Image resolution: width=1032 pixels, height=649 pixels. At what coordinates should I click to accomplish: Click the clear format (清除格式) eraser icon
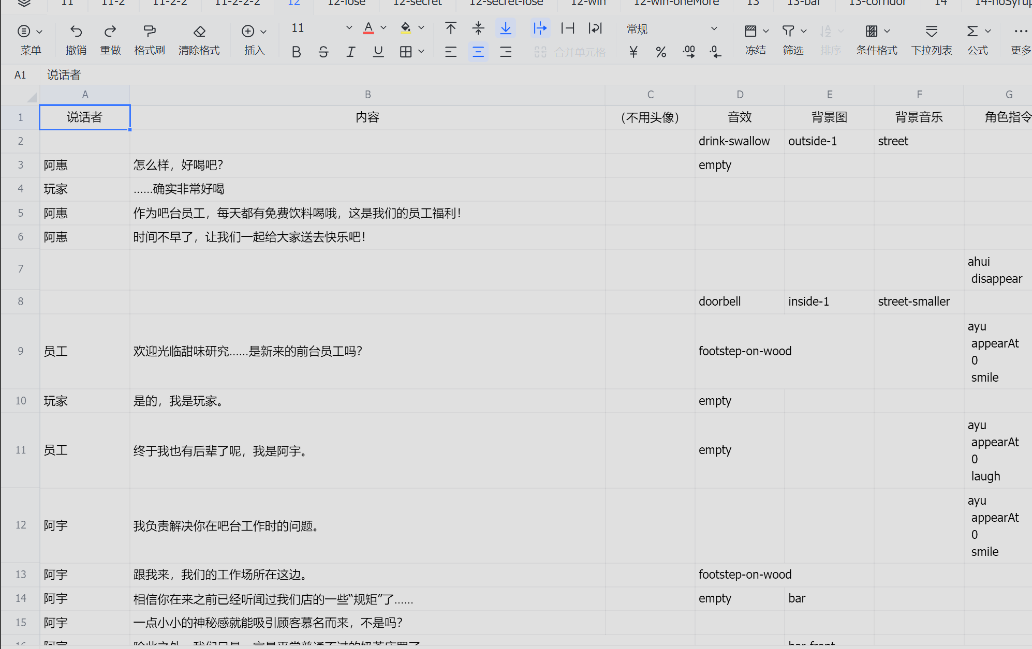pos(199,32)
